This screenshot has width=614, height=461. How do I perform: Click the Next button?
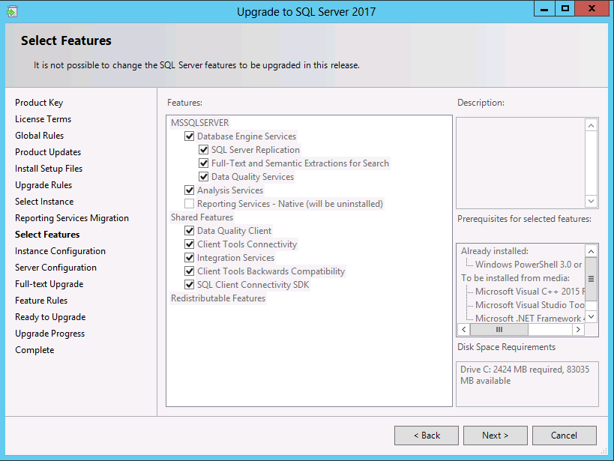pos(496,436)
